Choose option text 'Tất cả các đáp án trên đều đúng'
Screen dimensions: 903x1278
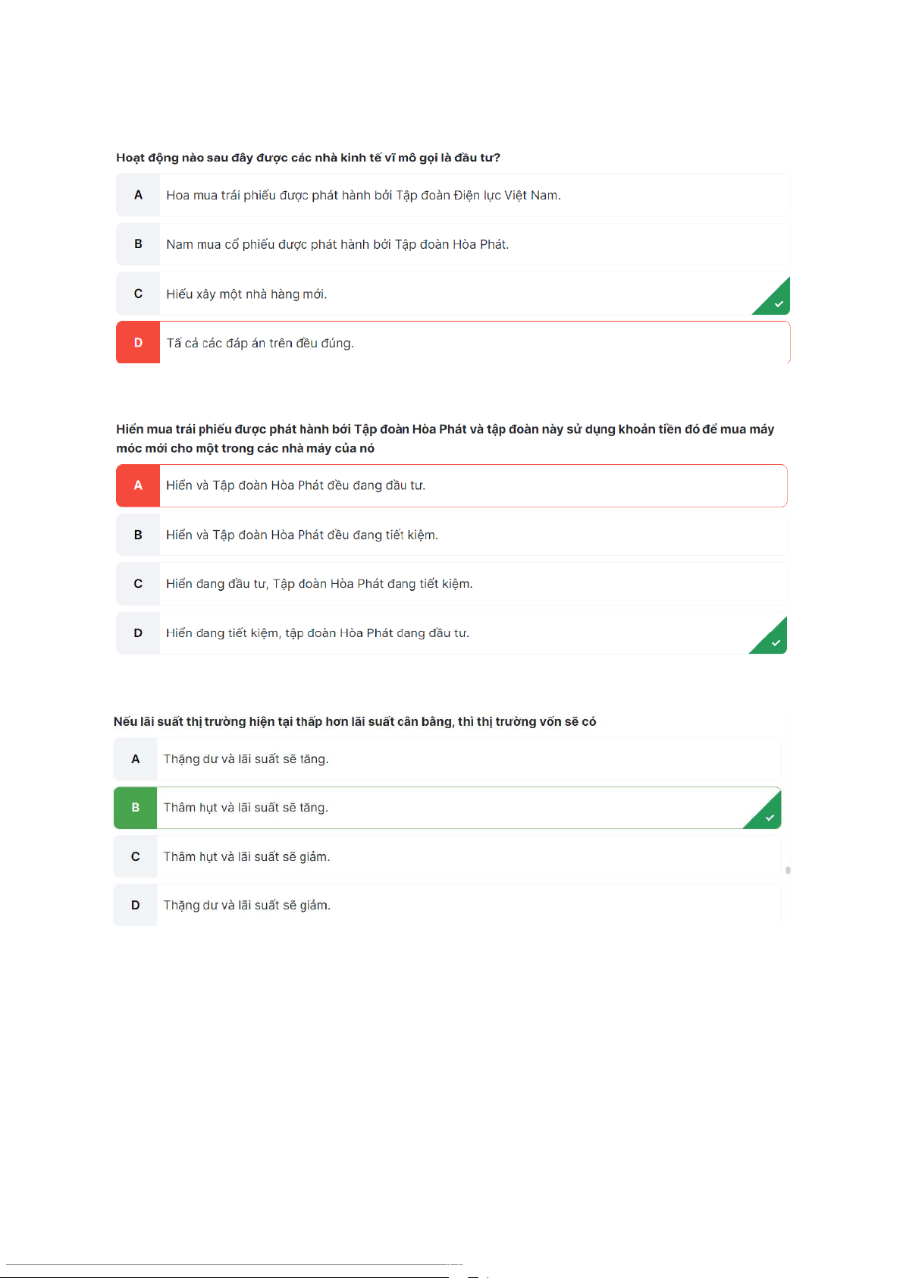[260, 344]
